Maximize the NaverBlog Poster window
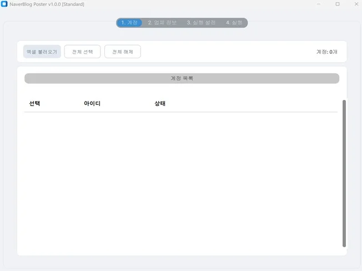The image size is (362, 271). click(x=337, y=4)
